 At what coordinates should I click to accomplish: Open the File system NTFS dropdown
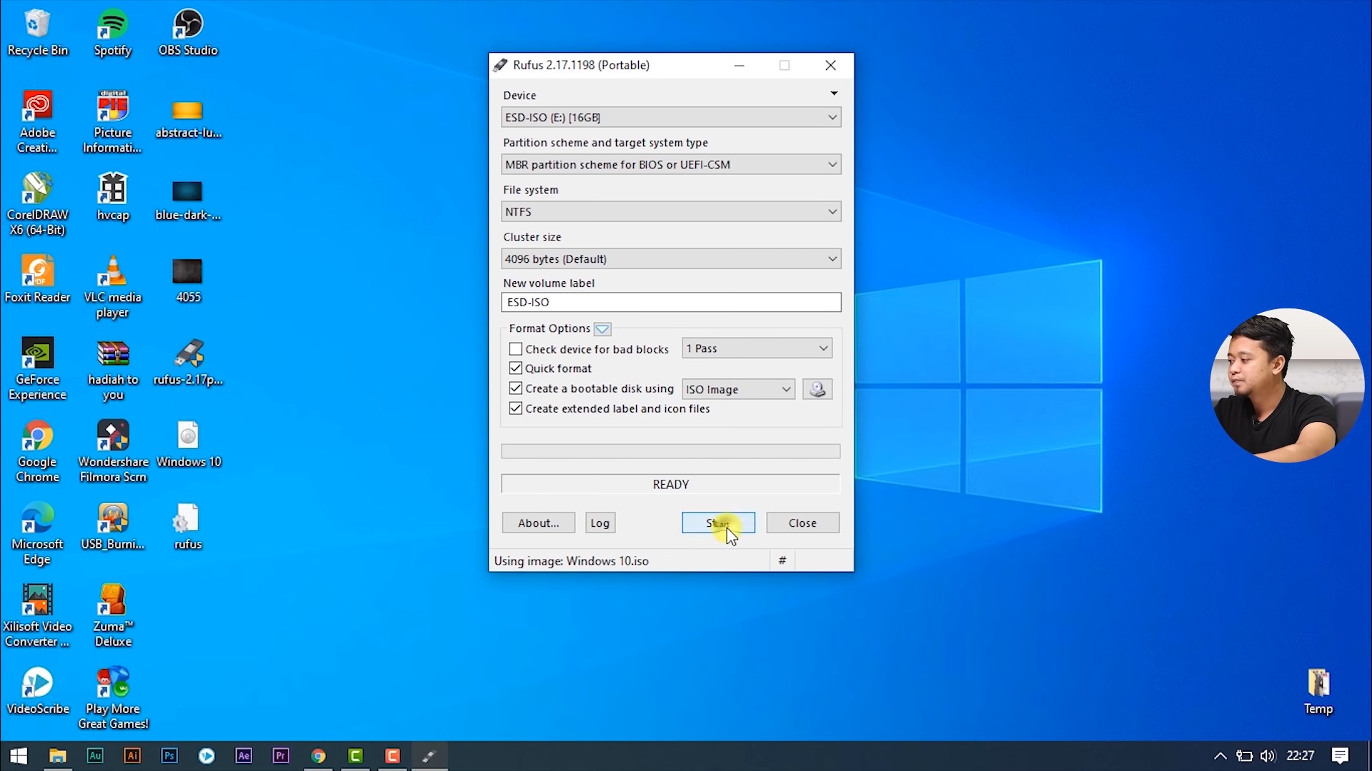671,211
